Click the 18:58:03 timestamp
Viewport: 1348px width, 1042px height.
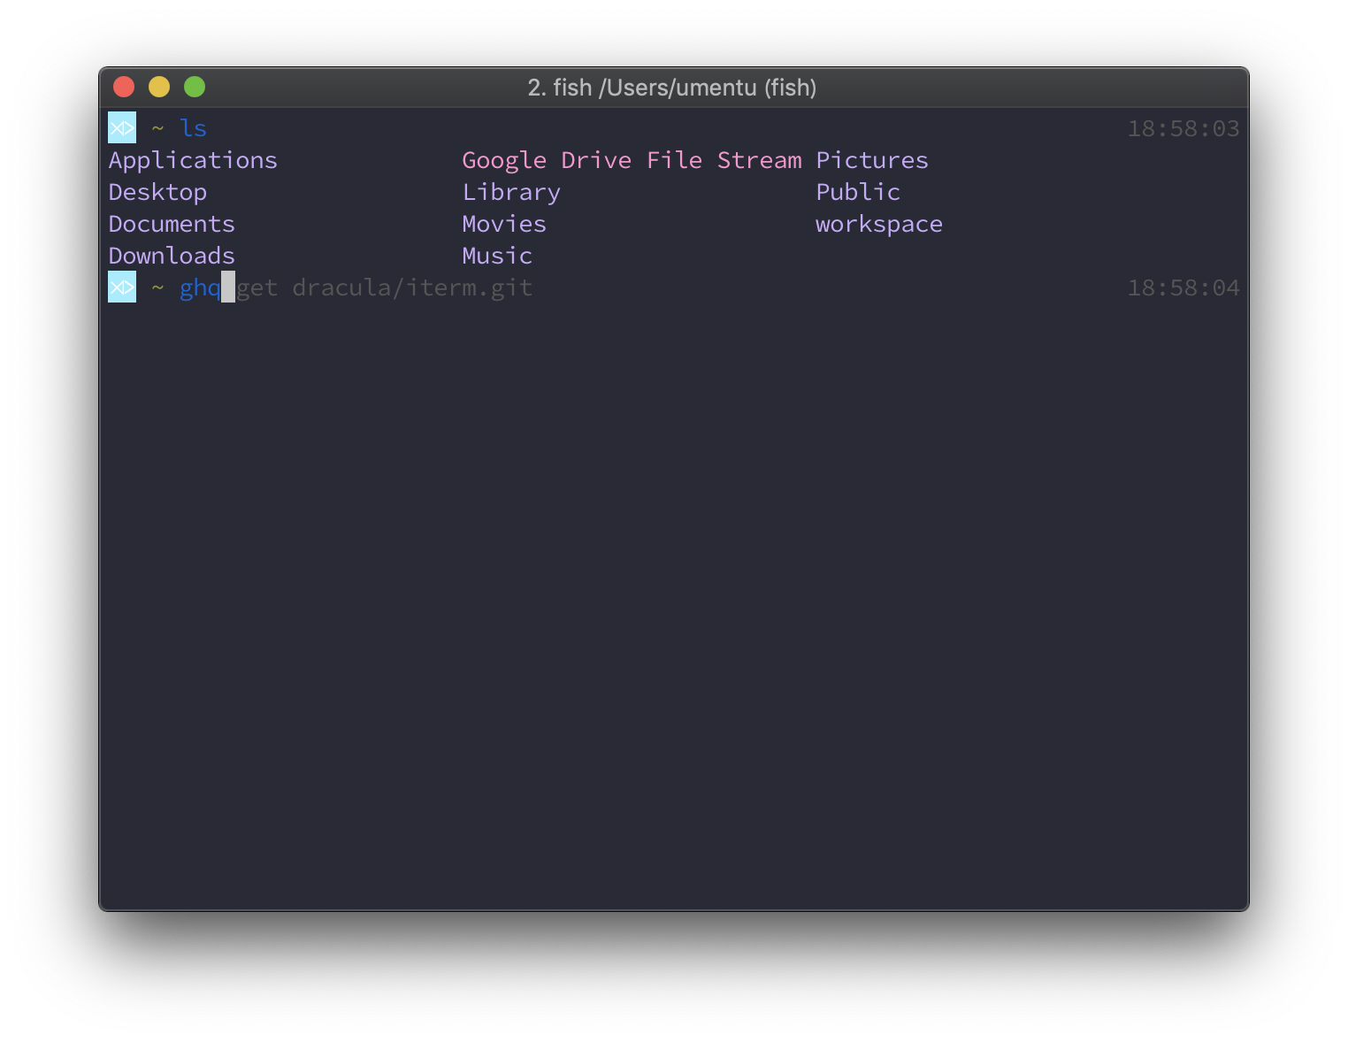[x=1183, y=128]
